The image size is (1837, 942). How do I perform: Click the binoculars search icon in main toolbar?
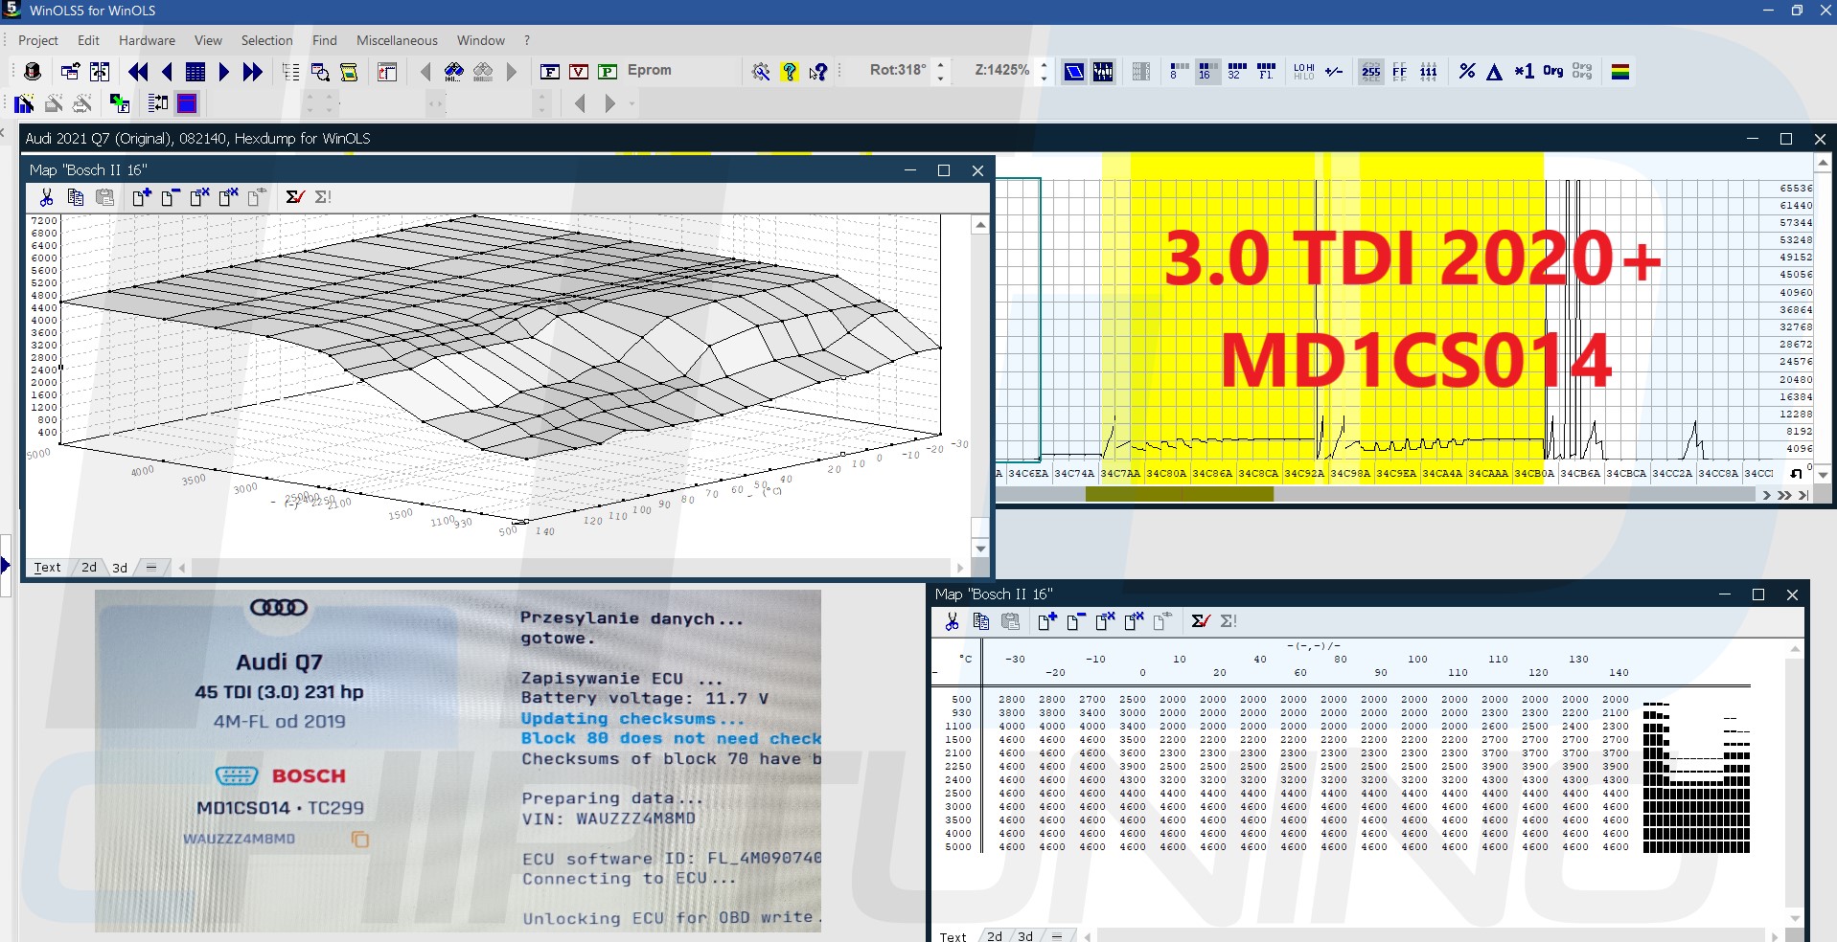pos(454,72)
